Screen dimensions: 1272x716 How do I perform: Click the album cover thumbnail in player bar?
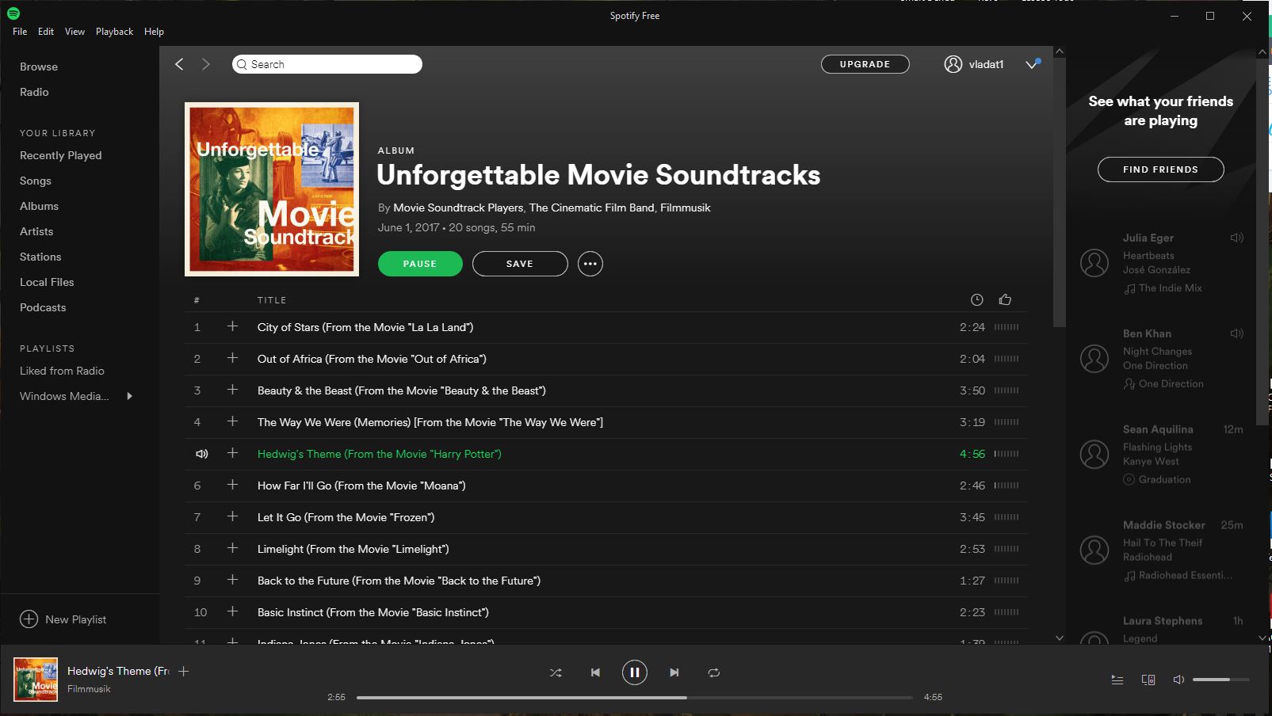[x=36, y=680]
